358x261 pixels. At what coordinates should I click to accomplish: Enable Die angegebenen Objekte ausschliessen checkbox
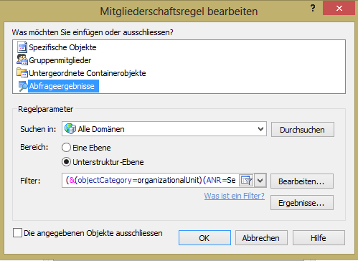(17, 232)
